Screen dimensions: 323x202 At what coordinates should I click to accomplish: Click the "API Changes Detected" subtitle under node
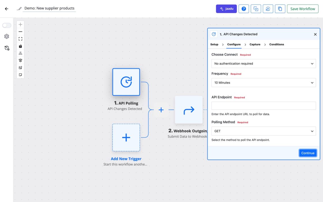pos(125,109)
